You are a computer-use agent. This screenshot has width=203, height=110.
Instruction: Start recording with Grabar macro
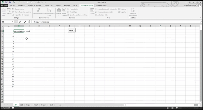[x=18, y=9]
